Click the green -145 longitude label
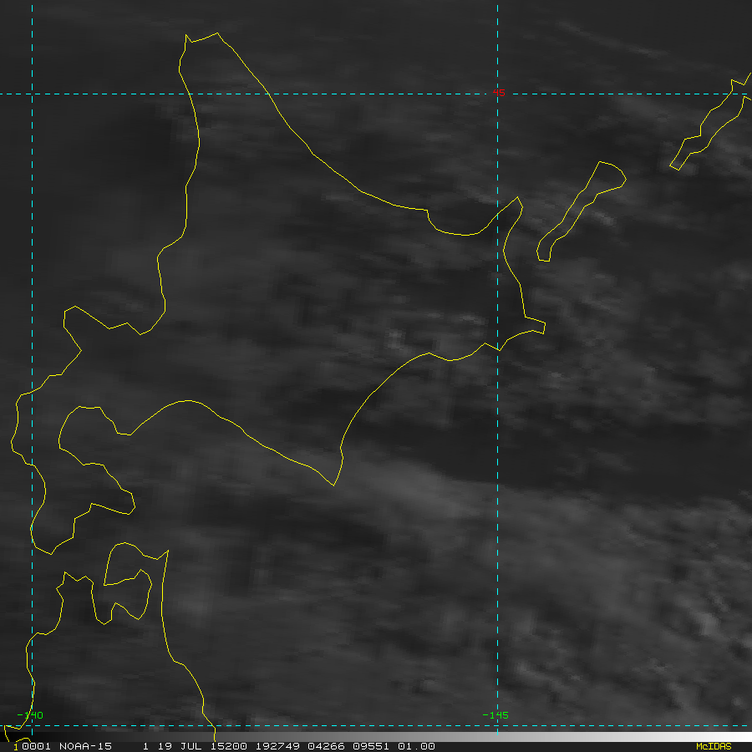This screenshot has width=752, height=752. [x=495, y=715]
